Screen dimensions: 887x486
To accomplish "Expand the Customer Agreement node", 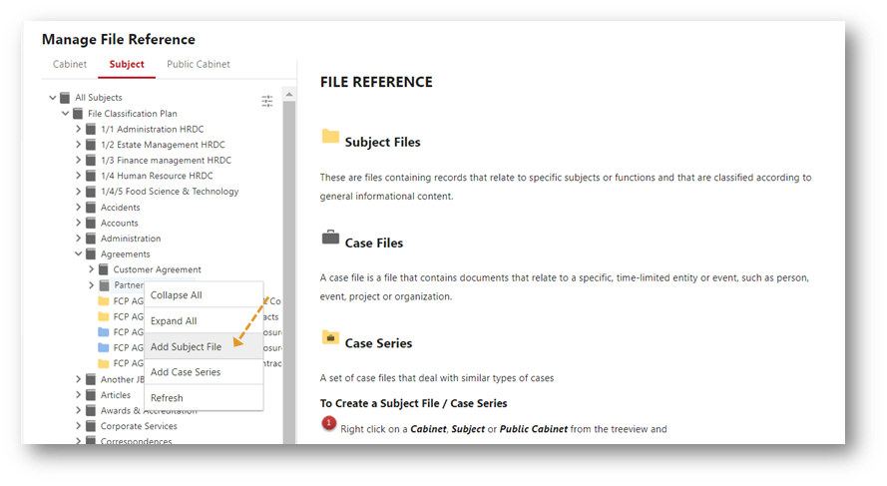I will click(92, 269).
